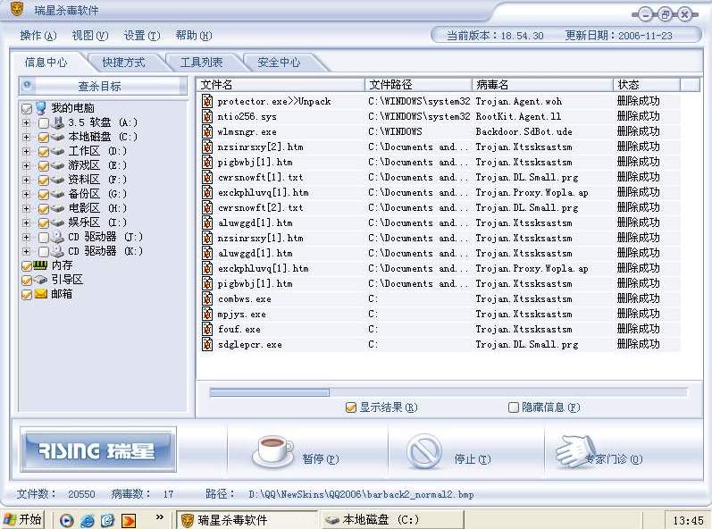This screenshot has width=712, height=529.
Task: Open the 设置 (T) menu
Action: tap(142, 36)
